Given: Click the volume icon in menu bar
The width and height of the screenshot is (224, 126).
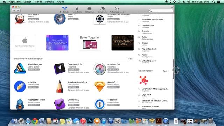Looking at the screenshot, I should [189, 2].
